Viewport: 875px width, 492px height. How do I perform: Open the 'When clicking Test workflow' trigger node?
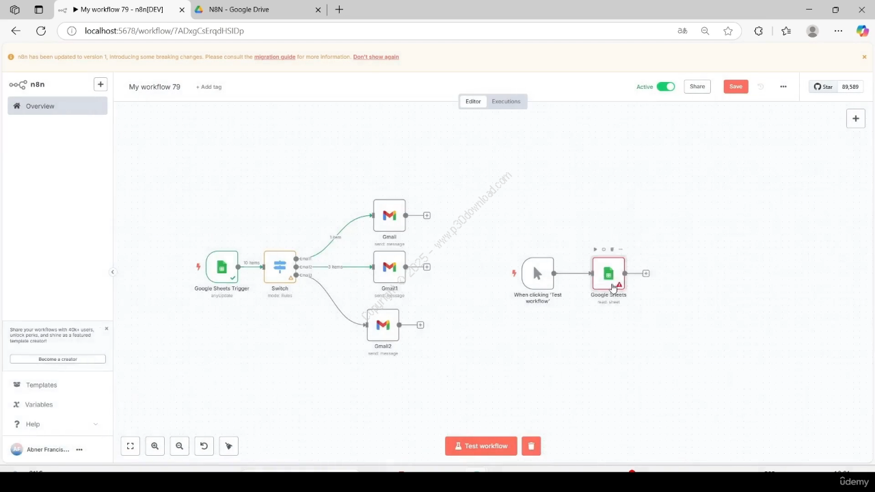(x=537, y=273)
